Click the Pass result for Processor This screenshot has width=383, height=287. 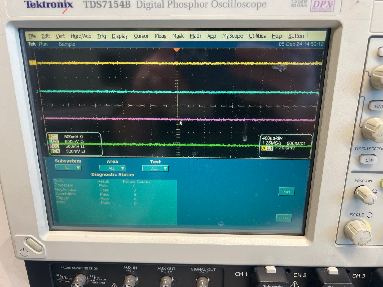point(104,186)
